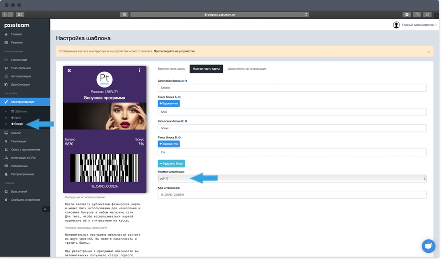Click the passteam logo
443x260 pixels.
tap(17, 25)
